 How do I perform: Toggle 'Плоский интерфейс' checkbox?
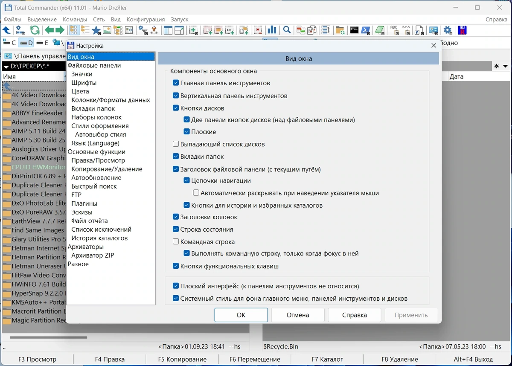[176, 286]
